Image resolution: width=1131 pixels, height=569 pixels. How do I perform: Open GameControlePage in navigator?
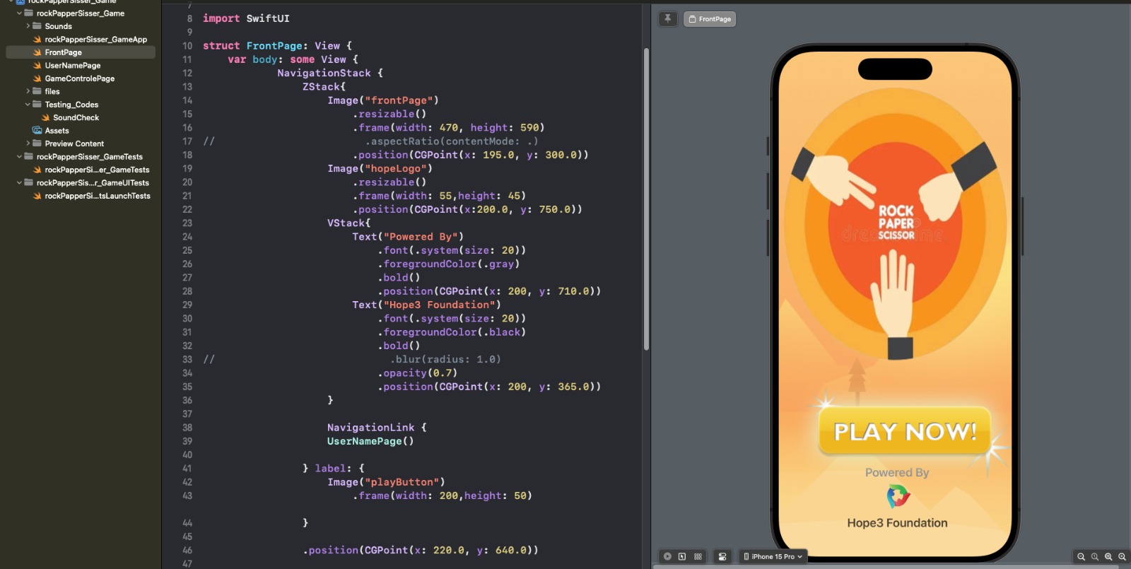pos(79,78)
